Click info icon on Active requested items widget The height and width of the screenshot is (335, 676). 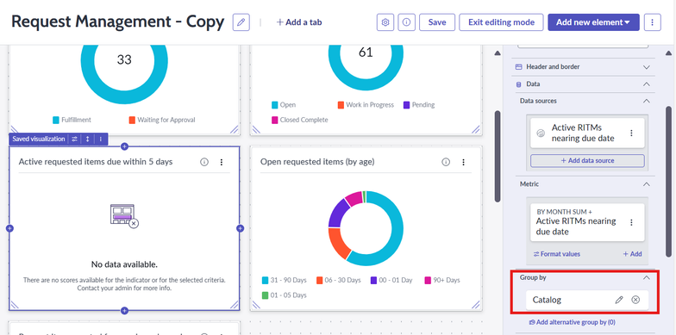tap(204, 162)
